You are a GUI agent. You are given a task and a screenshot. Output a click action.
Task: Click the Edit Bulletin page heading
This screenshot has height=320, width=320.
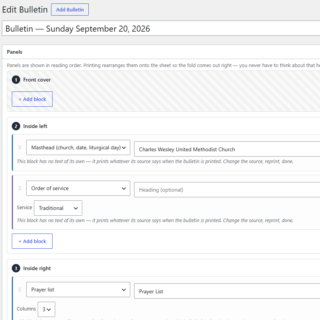point(25,10)
